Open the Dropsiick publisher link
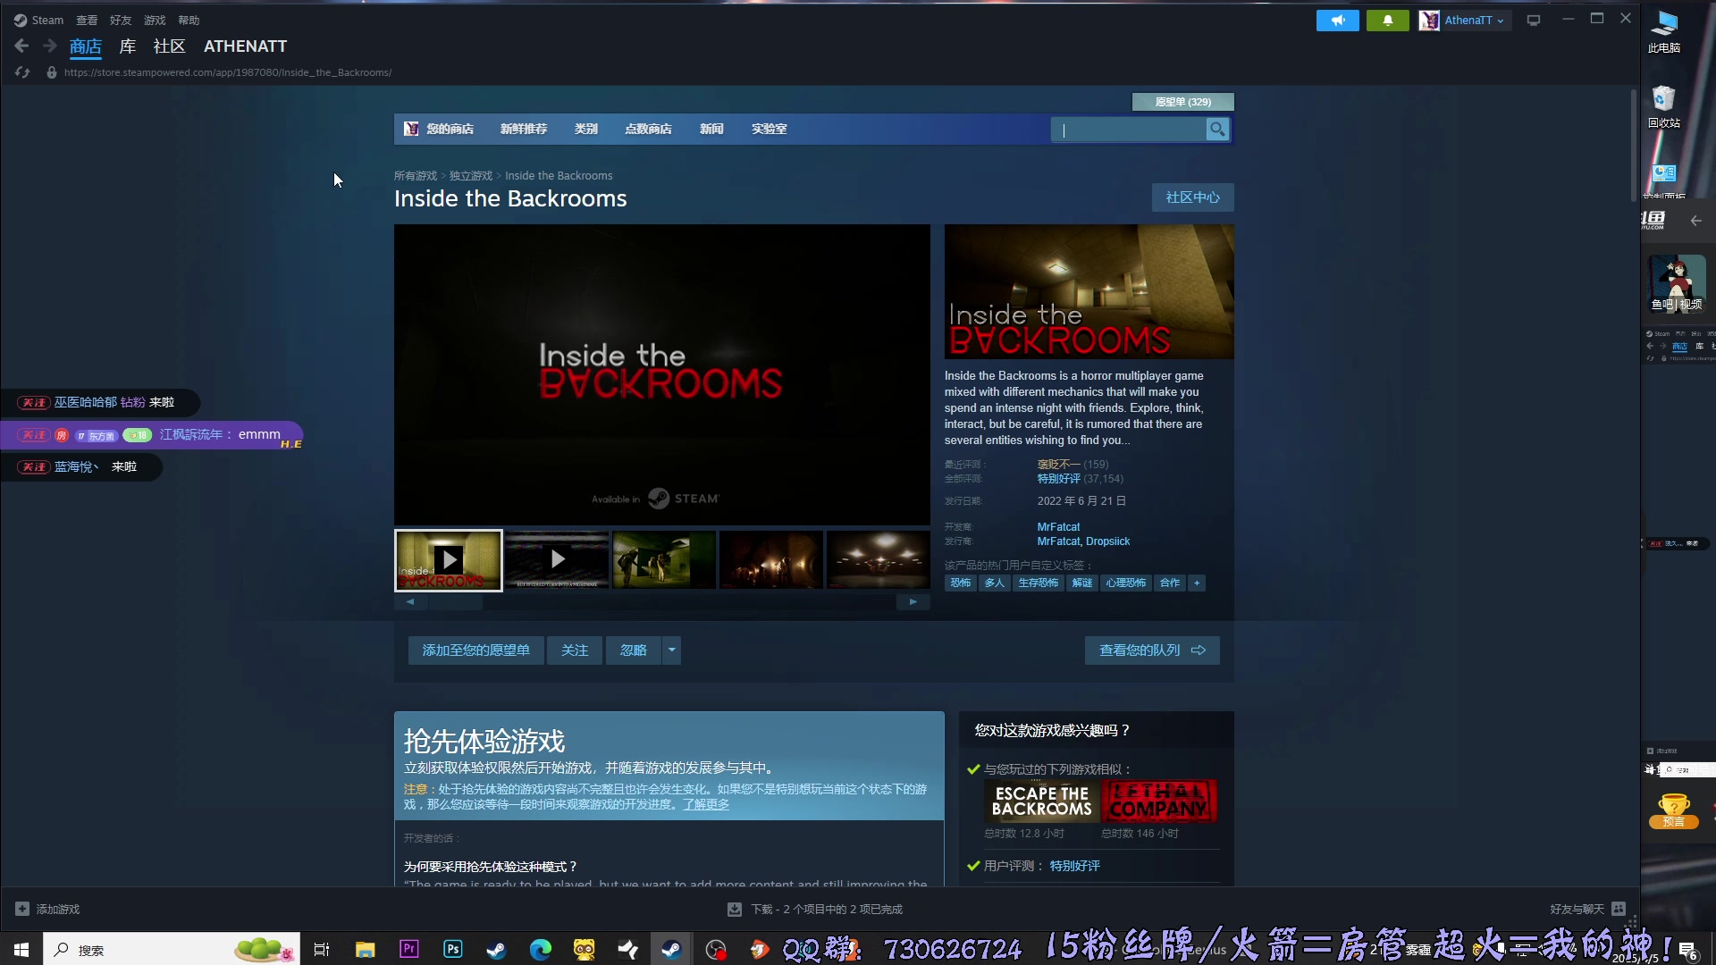The height and width of the screenshot is (965, 1716). [x=1107, y=541]
